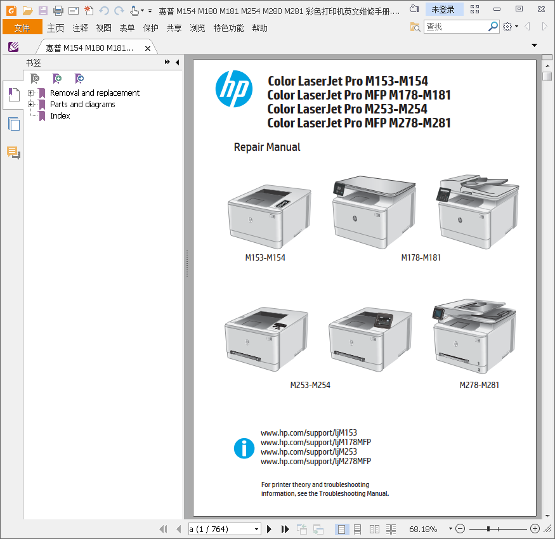Image resolution: width=555 pixels, height=539 pixels.
Task: Print the document using the printer icon
Action: [58, 11]
